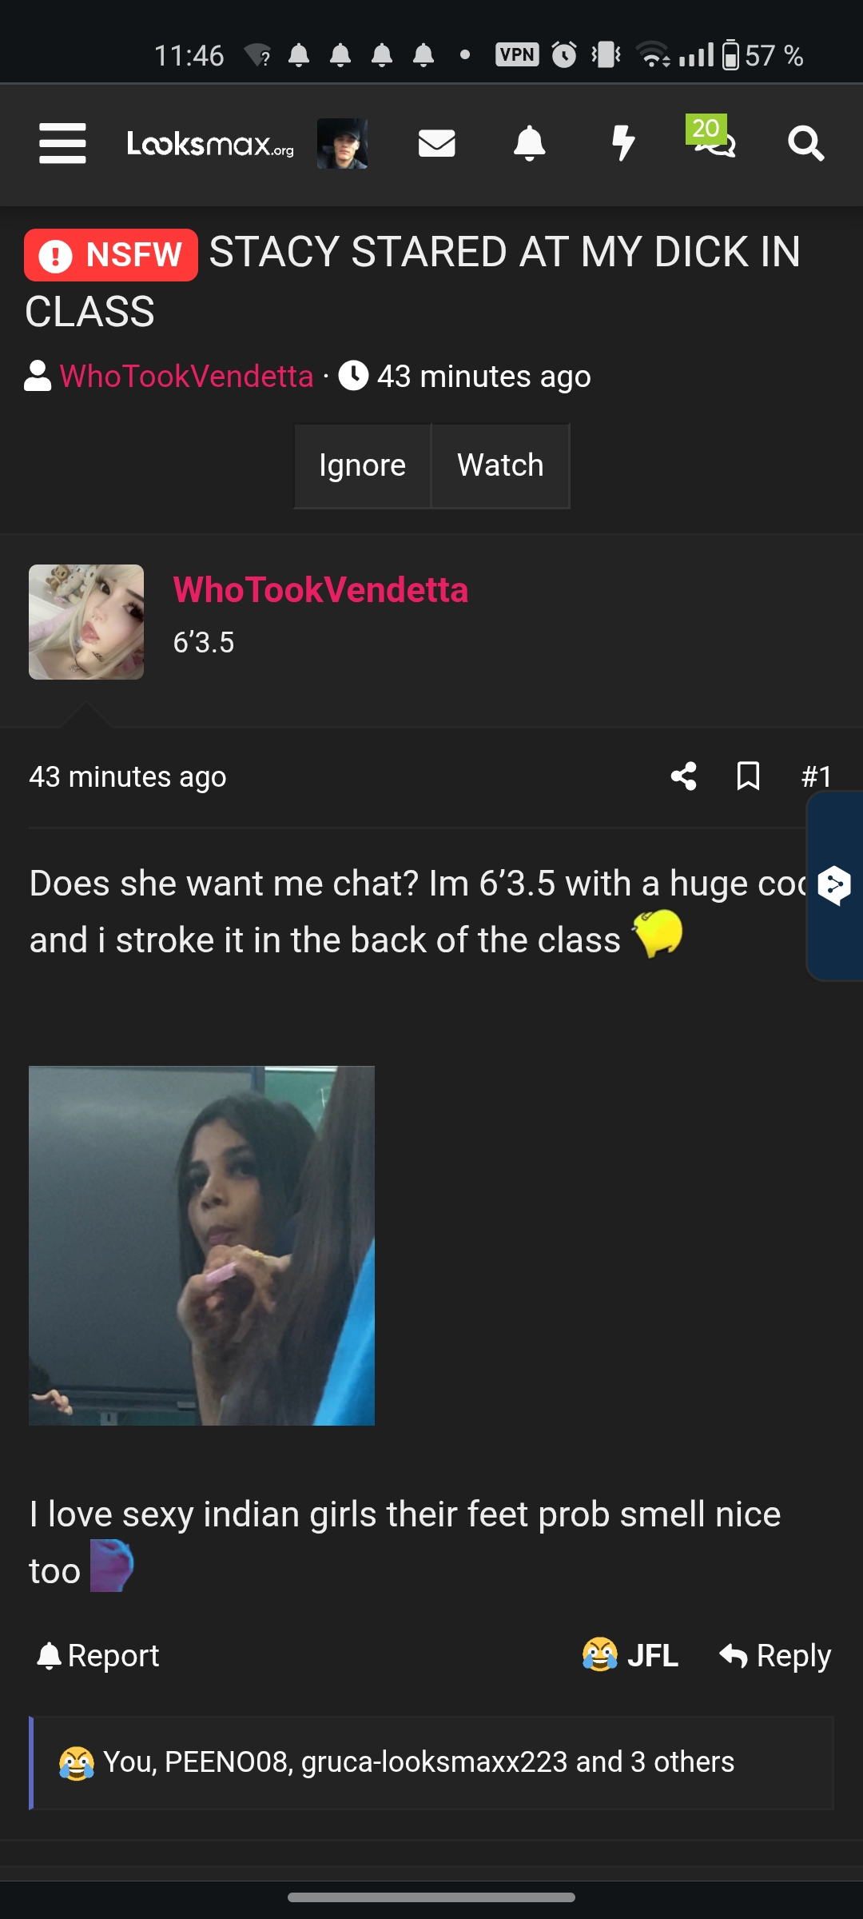Open the alerts bell in site header

click(x=529, y=144)
